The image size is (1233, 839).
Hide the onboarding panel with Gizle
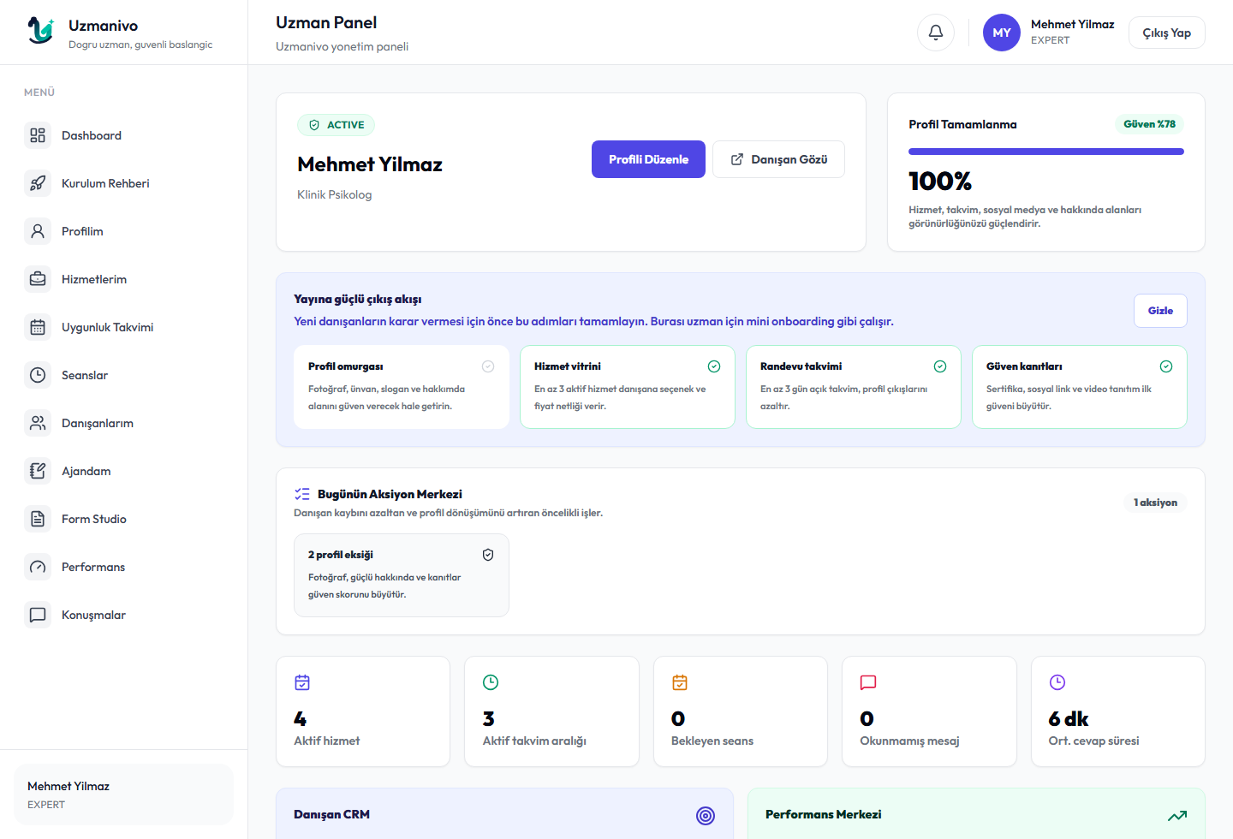[x=1160, y=311]
